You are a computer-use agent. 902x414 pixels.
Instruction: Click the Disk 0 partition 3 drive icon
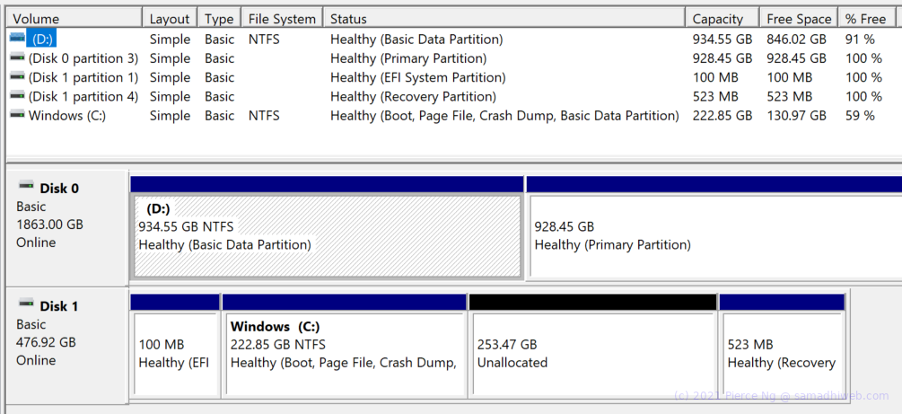coord(17,57)
